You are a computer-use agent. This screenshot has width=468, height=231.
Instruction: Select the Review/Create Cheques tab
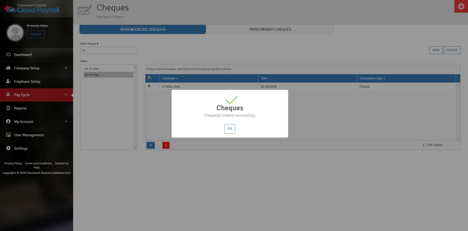coord(142,29)
